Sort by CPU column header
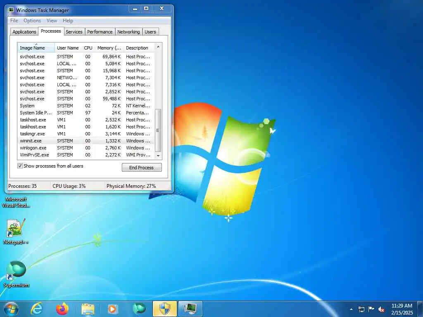423x317 pixels. [88, 48]
